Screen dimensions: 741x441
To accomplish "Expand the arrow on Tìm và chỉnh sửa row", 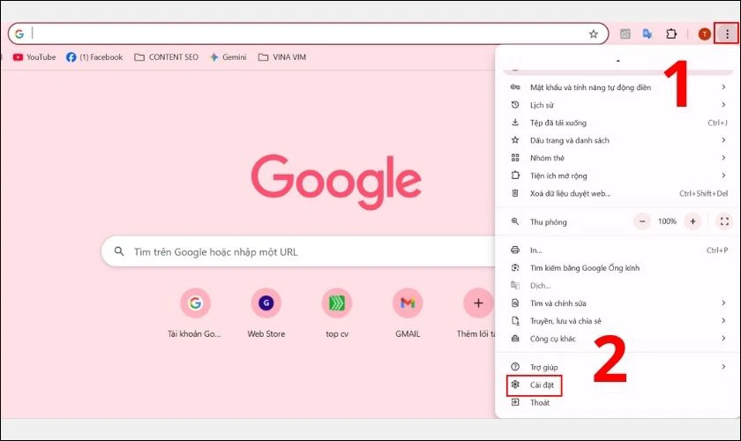I will (723, 303).
